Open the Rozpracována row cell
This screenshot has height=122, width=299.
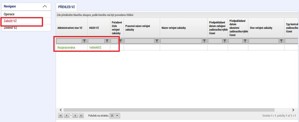click(72, 47)
